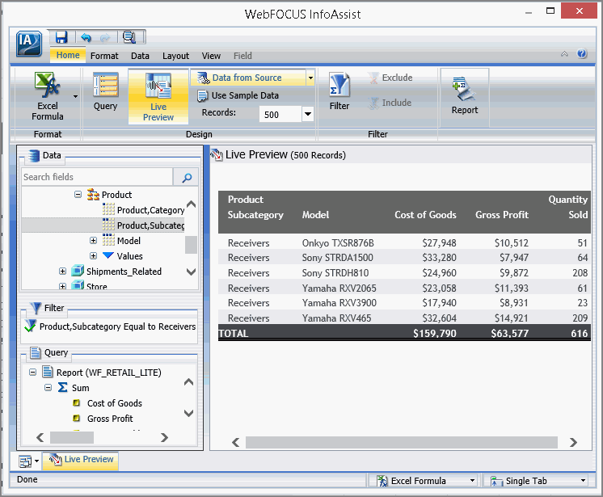603x497 pixels.
Task: Open the help question mark icon
Action: [x=582, y=53]
